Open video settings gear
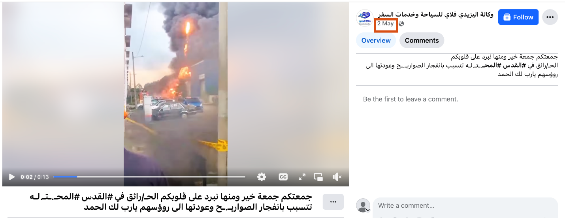Image resolution: width=565 pixels, height=218 pixels. tap(262, 177)
